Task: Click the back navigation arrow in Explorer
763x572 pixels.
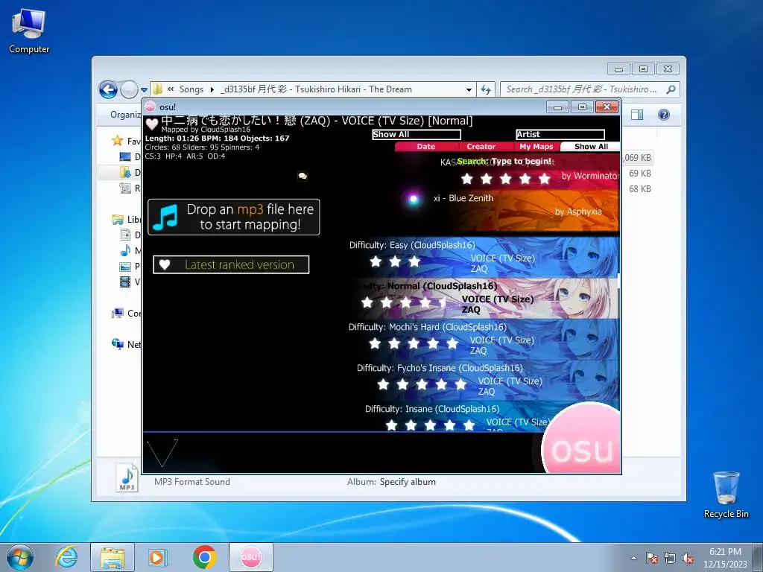Action: pos(108,89)
